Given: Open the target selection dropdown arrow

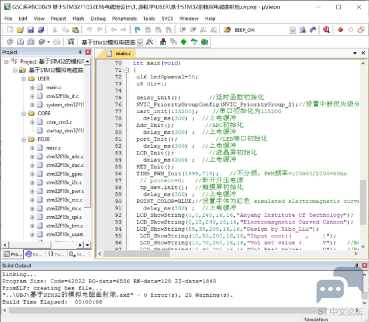Looking at the screenshot, I should 139,43.
